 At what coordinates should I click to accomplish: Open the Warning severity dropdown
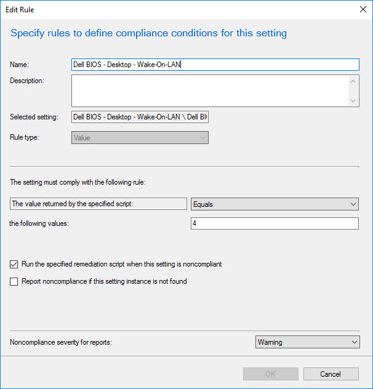click(307, 342)
